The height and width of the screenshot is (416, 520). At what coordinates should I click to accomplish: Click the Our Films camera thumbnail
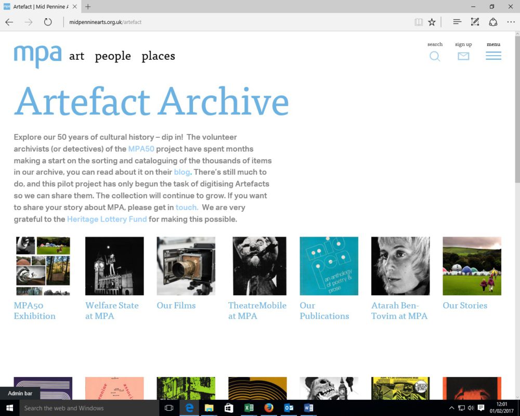(186, 266)
